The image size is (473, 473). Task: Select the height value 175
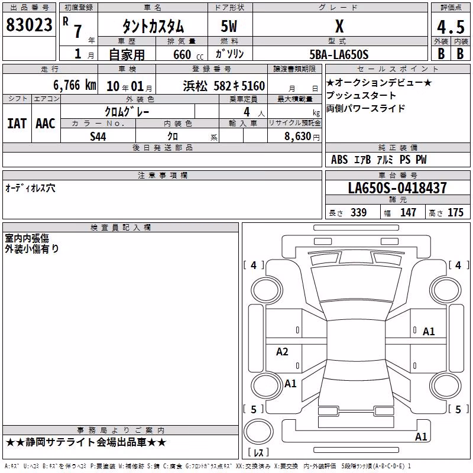pyautogui.click(x=455, y=213)
